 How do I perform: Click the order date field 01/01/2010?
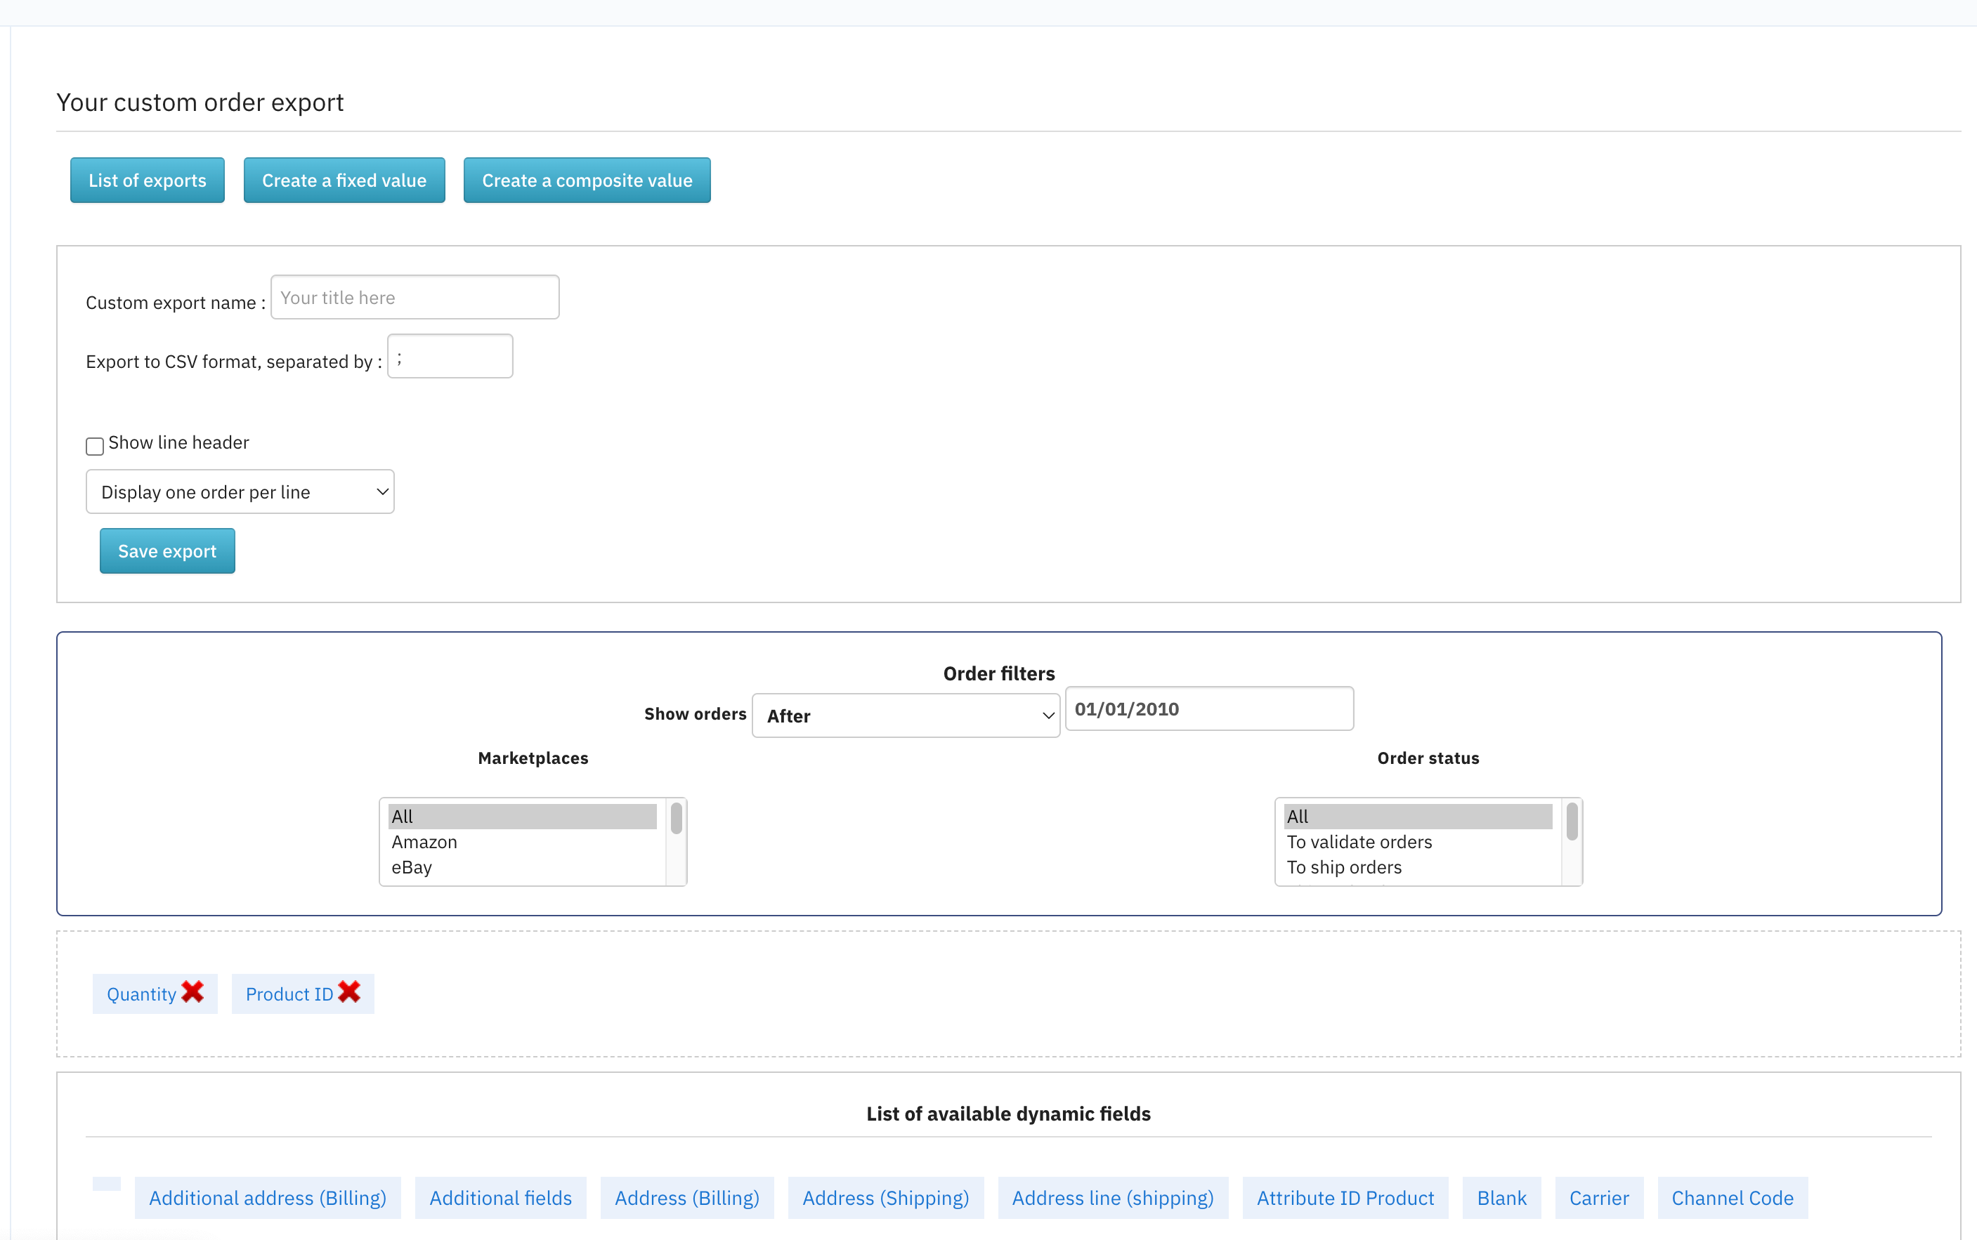[1209, 709]
